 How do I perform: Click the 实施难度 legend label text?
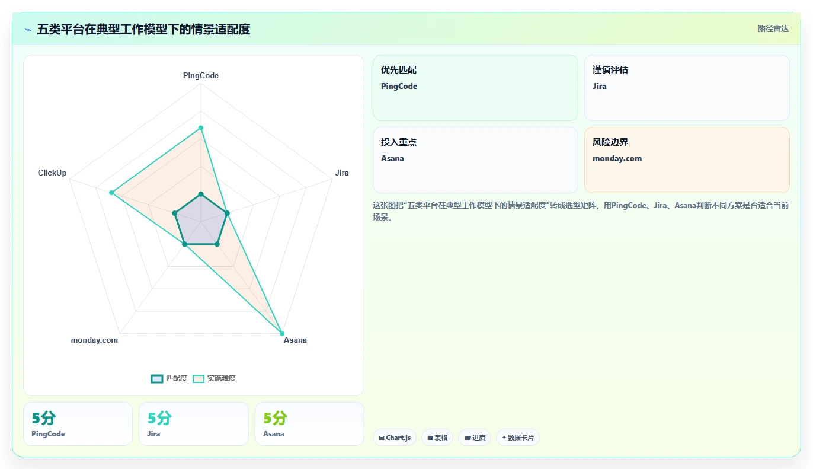pyautogui.click(x=222, y=378)
